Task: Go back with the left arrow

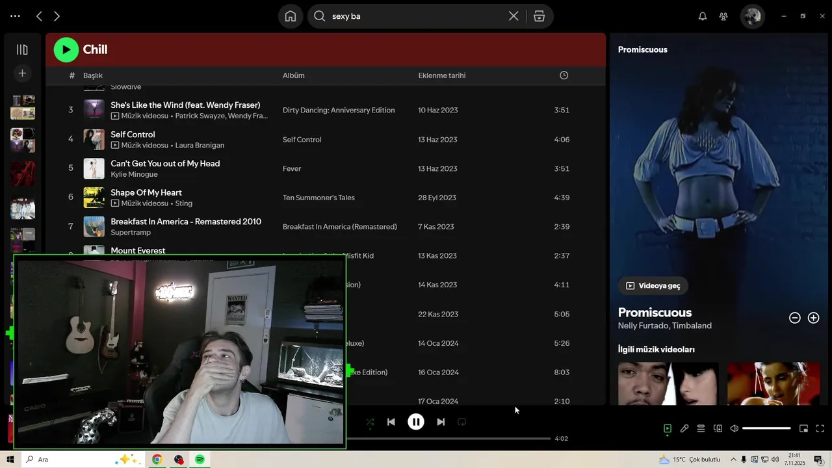Action: (x=39, y=16)
